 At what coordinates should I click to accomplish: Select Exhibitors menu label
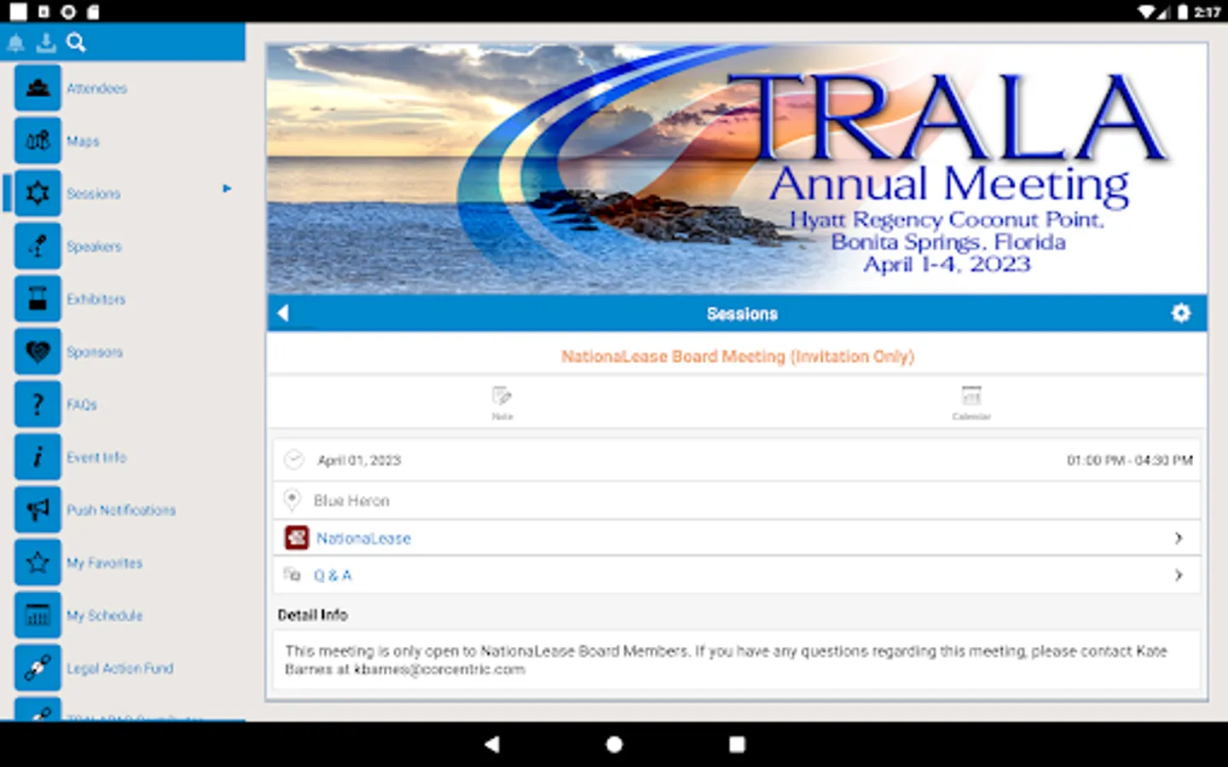point(96,299)
